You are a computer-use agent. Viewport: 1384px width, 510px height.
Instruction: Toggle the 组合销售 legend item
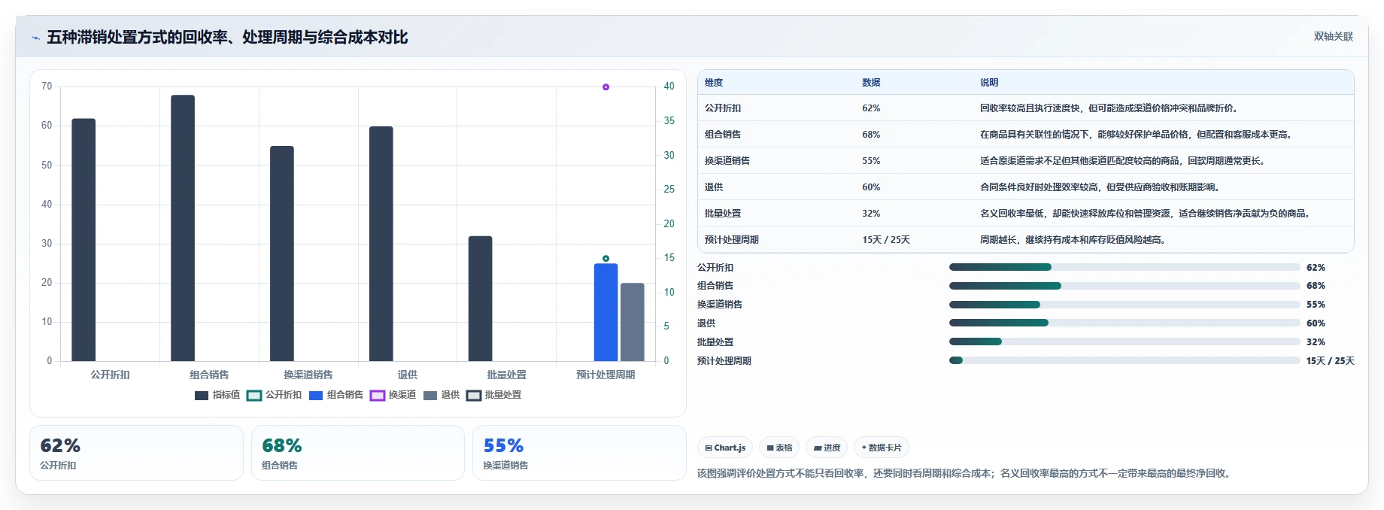336,395
